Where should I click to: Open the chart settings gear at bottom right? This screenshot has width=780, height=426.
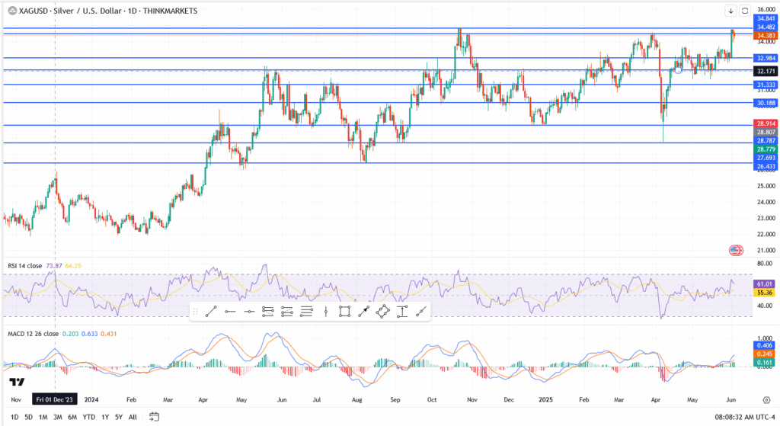click(766, 399)
